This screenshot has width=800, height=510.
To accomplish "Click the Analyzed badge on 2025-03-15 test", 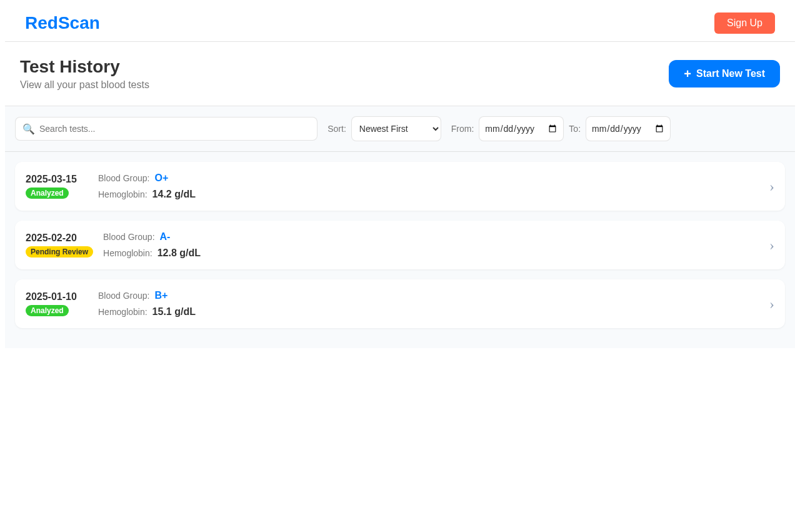I will click(x=47, y=193).
